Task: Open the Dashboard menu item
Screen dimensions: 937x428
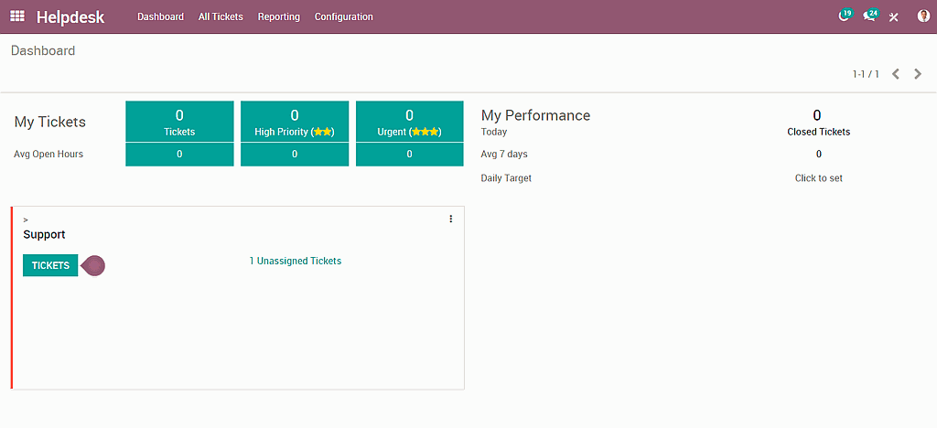Action: pos(160,16)
